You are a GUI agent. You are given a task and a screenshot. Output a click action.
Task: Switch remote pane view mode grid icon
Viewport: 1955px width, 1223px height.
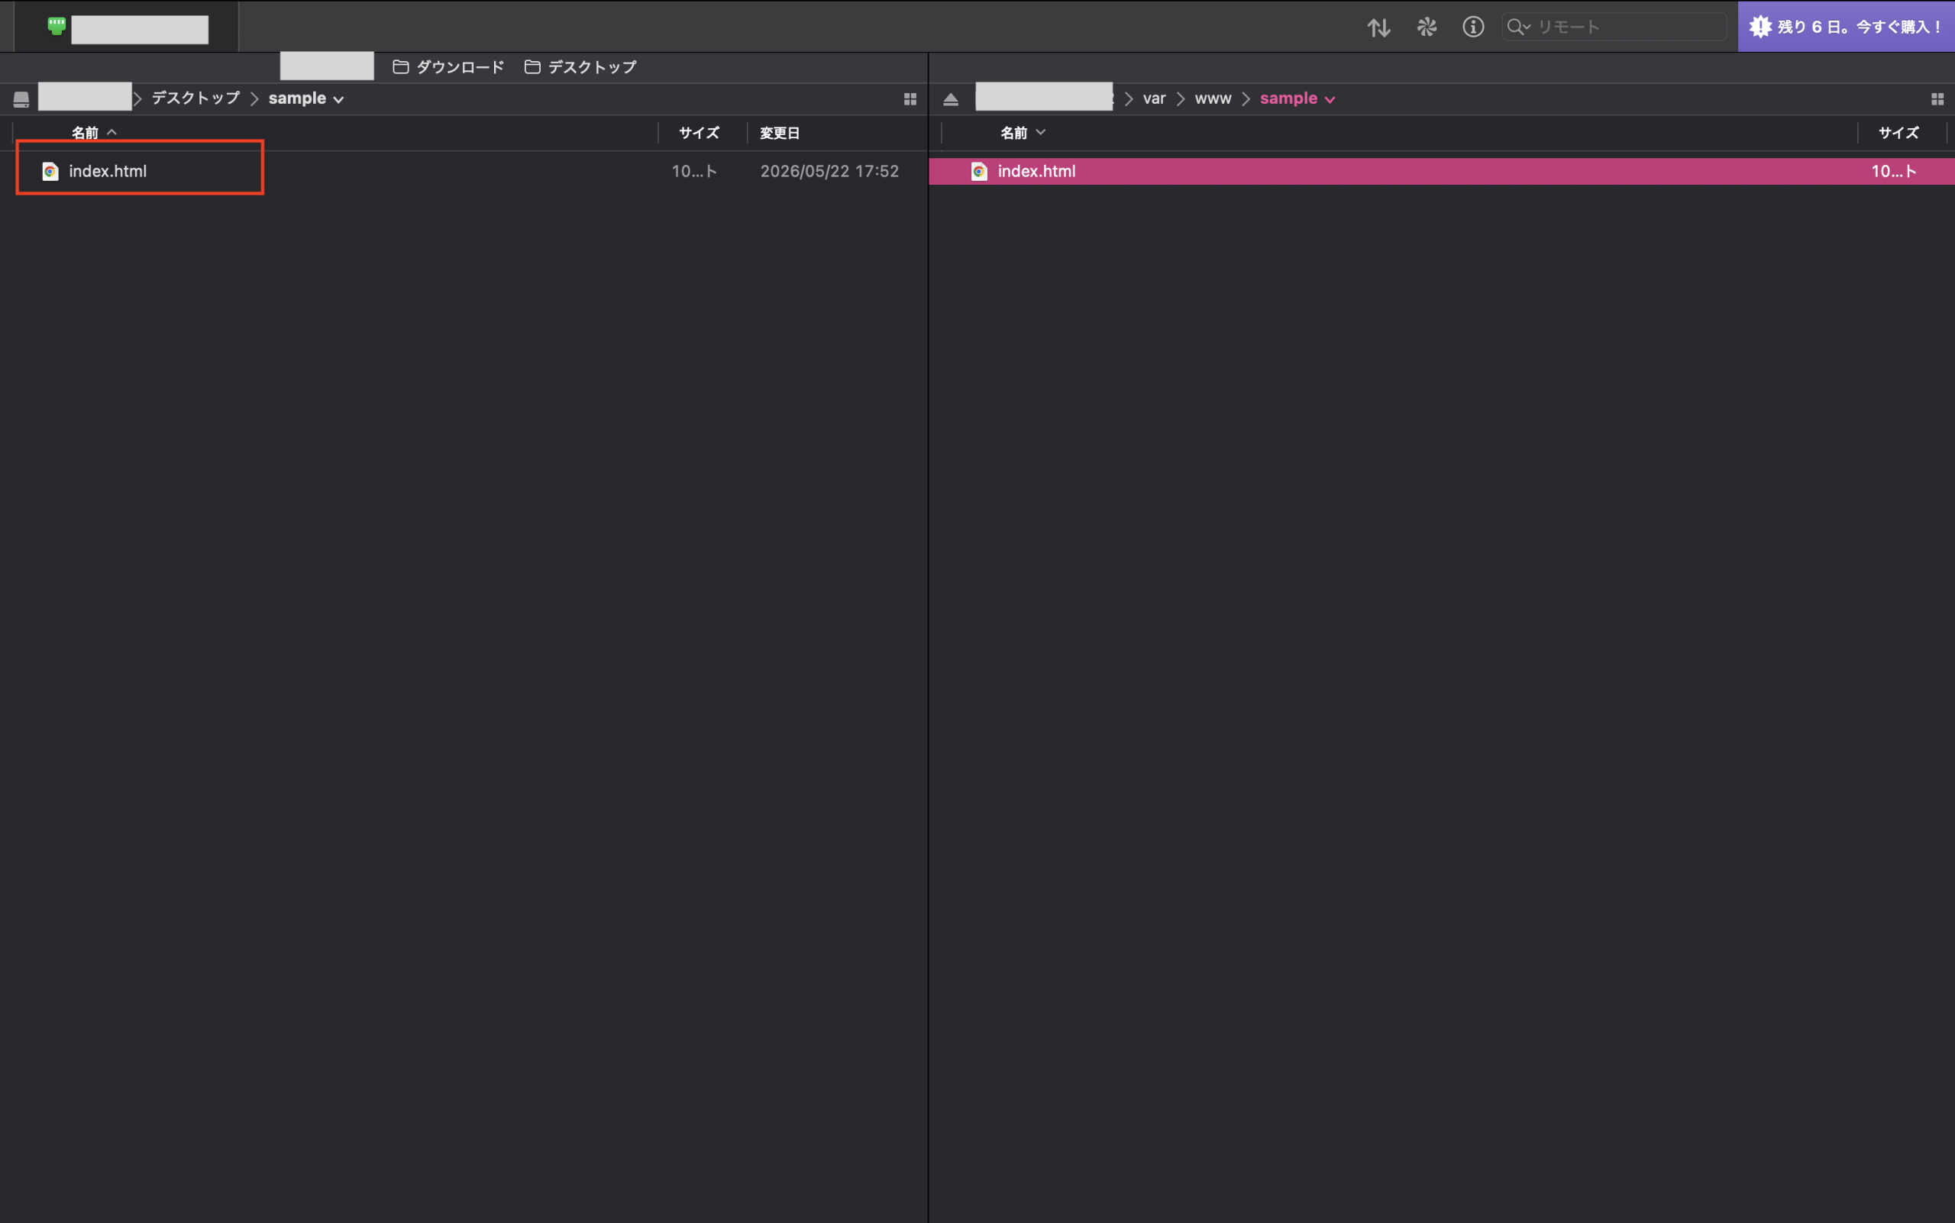coord(1937,98)
